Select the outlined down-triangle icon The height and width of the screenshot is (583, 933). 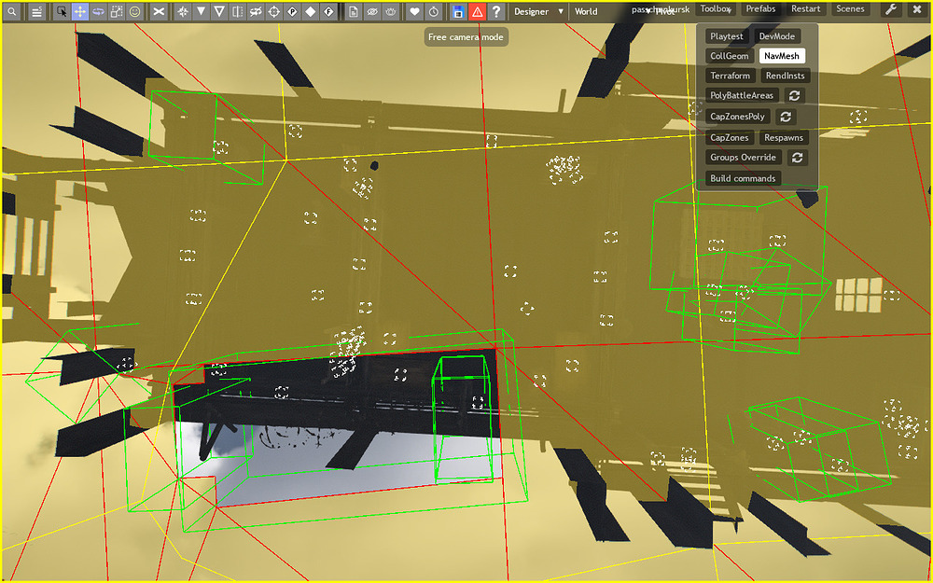pyautogui.click(x=219, y=11)
